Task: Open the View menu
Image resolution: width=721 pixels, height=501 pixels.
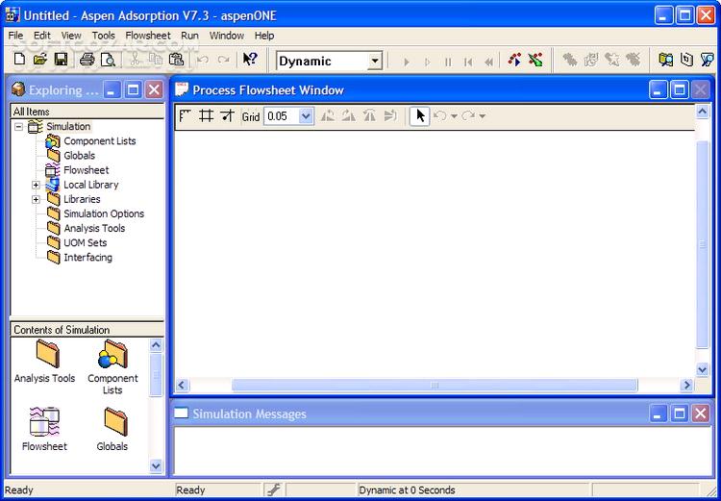Action: point(71,36)
